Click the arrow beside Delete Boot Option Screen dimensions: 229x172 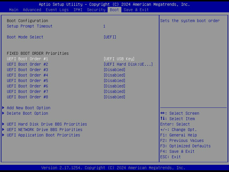coord(3,113)
